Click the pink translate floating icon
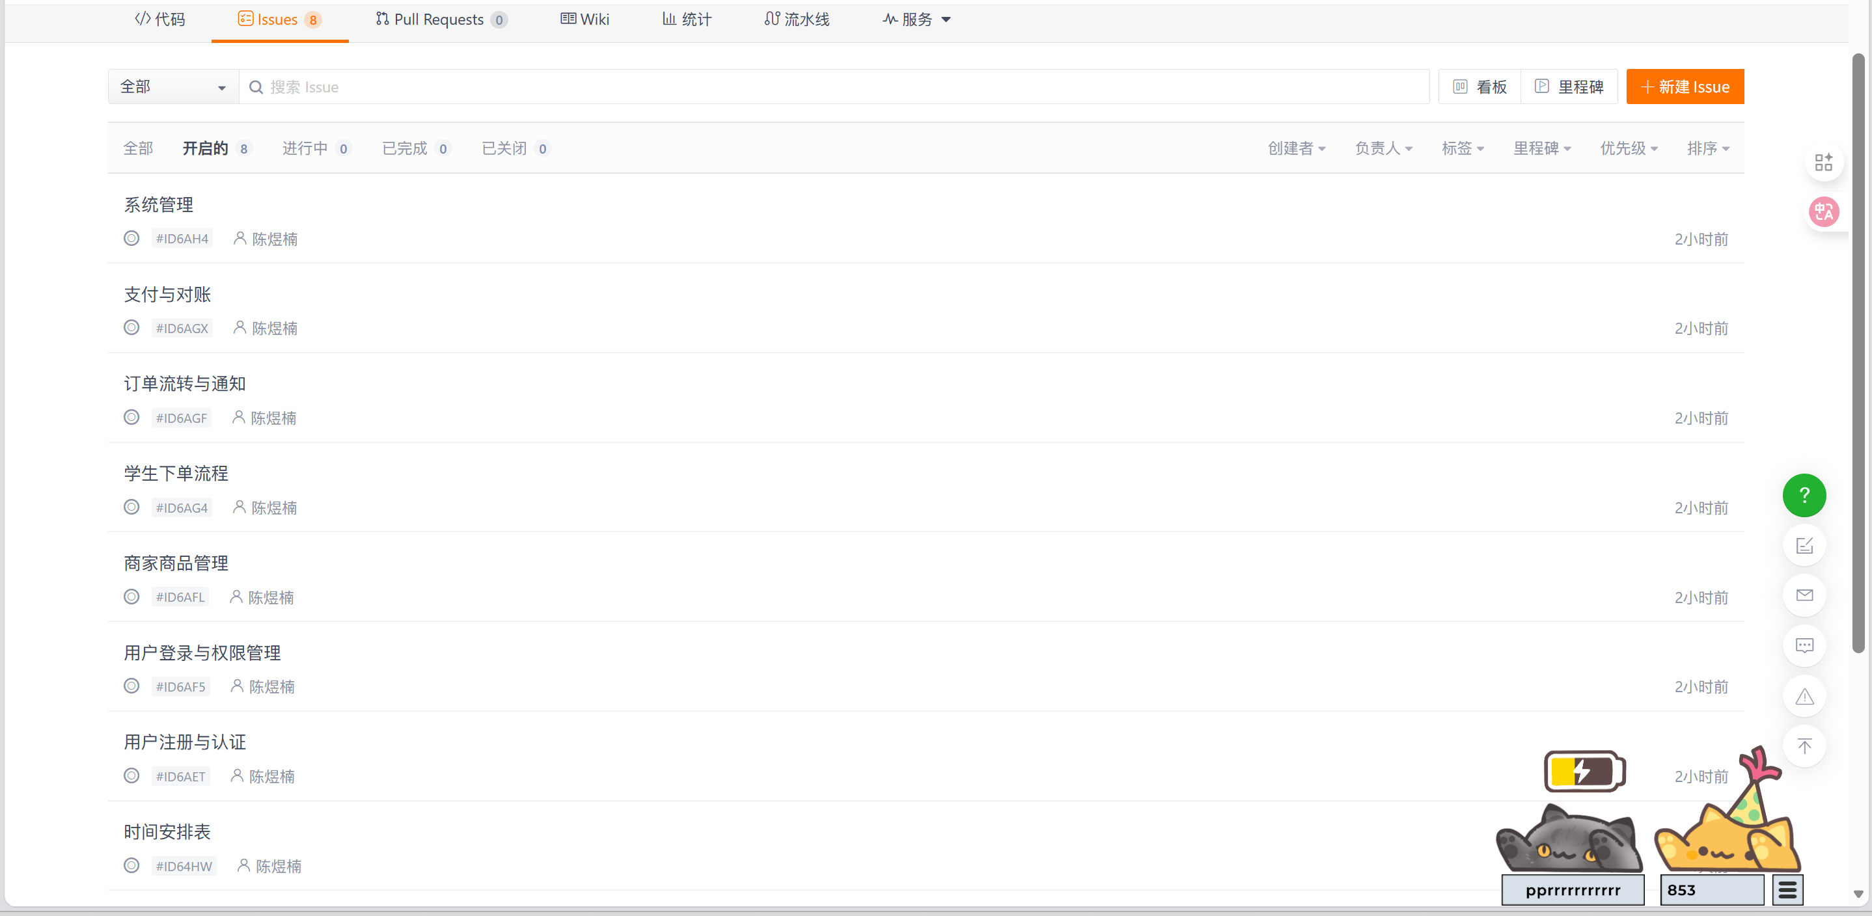This screenshot has height=916, width=1872. (1823, 212)
